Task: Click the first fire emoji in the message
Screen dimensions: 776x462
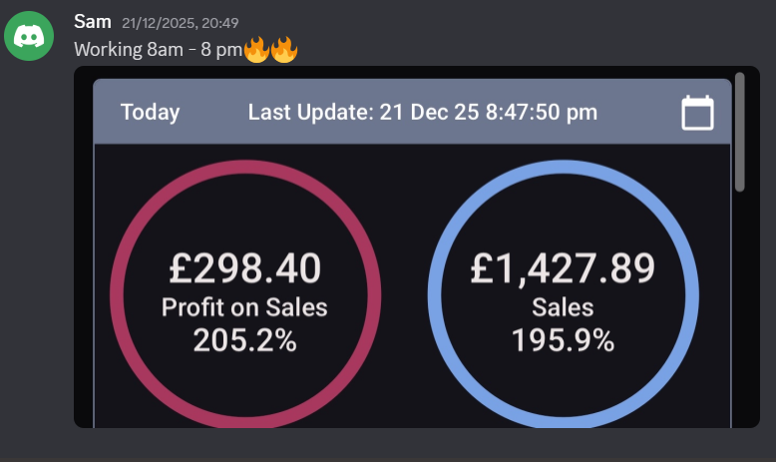Action: coord(257,49)
